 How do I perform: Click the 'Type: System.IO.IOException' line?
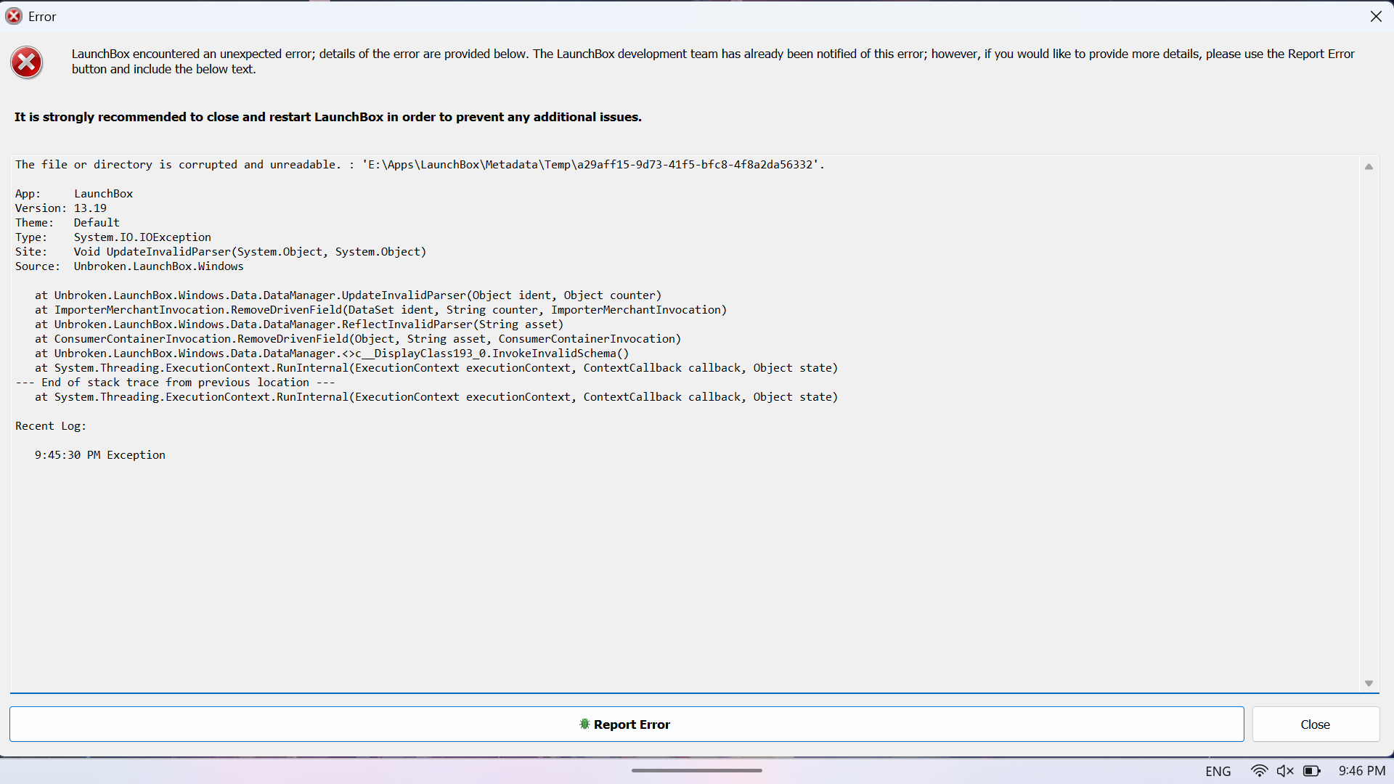(x=113, y=237)
